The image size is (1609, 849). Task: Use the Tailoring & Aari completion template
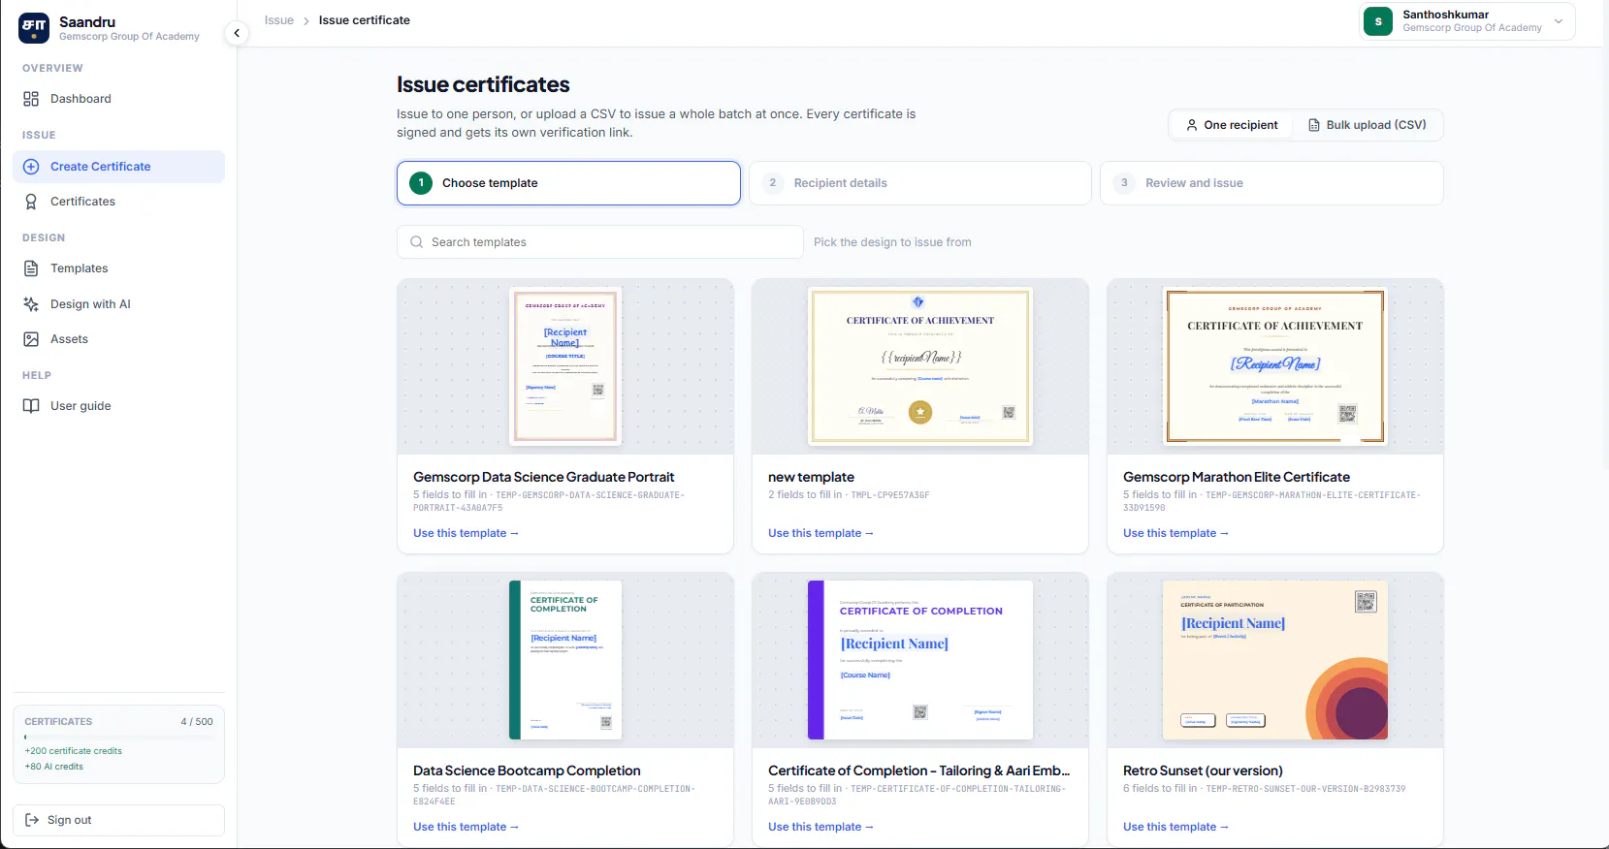coord(821,827)
